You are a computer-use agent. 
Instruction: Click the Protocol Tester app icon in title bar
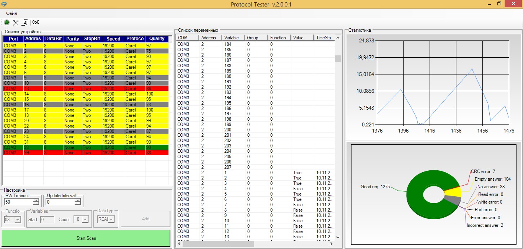pos(4,4)
